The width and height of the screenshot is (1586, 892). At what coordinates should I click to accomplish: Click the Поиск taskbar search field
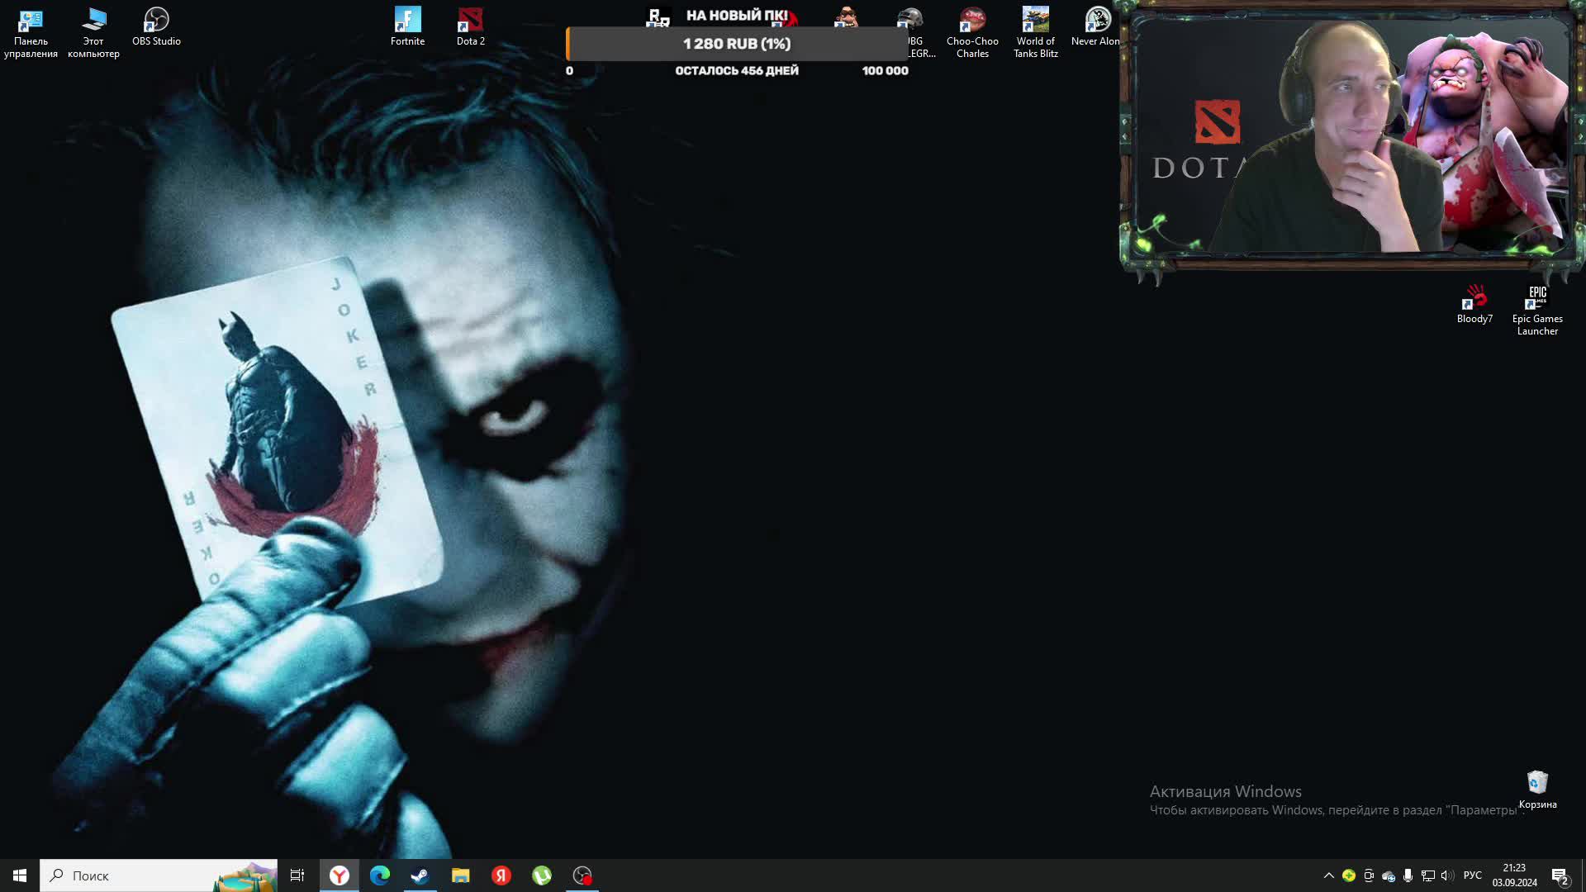pos(159,875)
